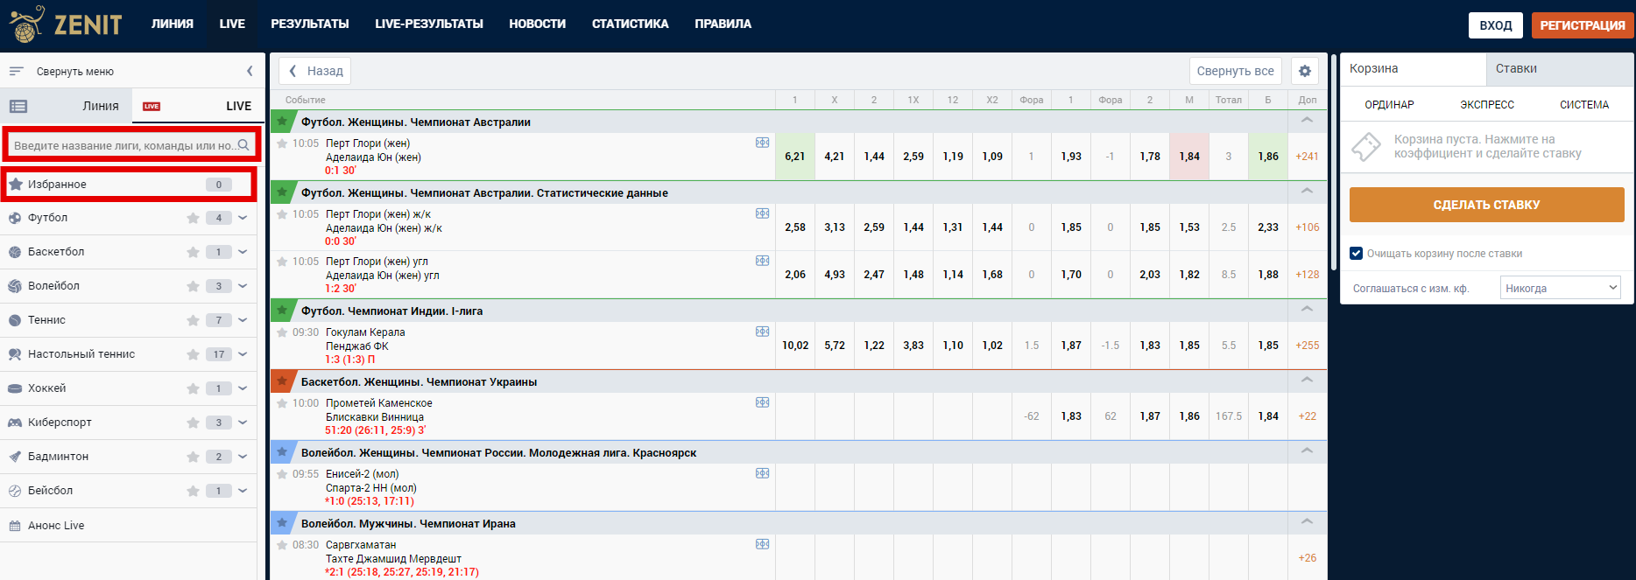Screen dimensions: 1636x580
Task: Open the odds change agreement dropdown
Action: [x=1560, y=288]
